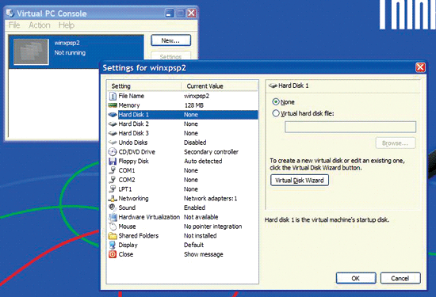Open the File menu
436x297 pixels.
click(x=14, y=25)
